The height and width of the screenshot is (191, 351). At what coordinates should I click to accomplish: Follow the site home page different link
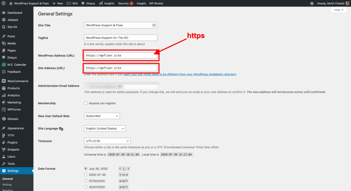[x=180, y=74]
